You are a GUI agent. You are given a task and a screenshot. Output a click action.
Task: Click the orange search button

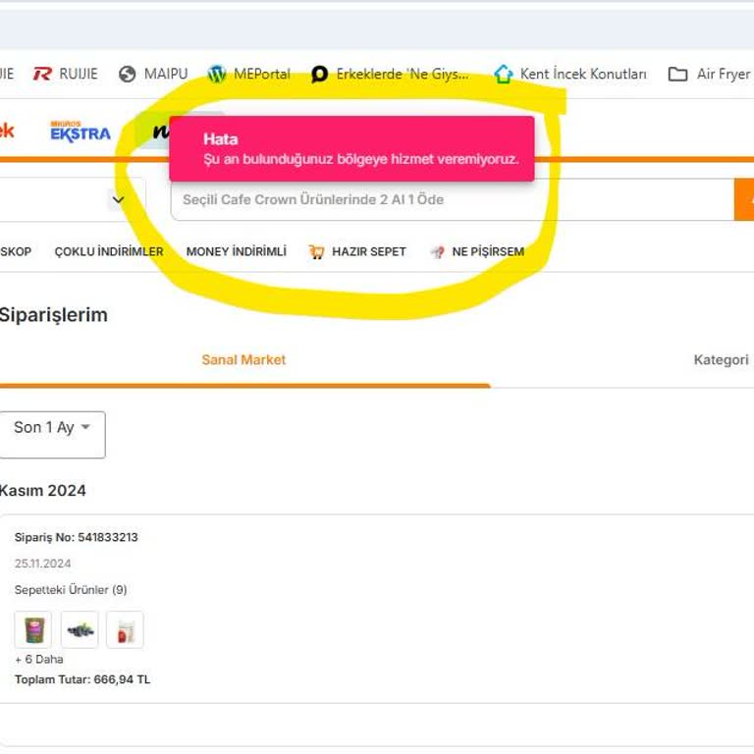click(744, 199)
